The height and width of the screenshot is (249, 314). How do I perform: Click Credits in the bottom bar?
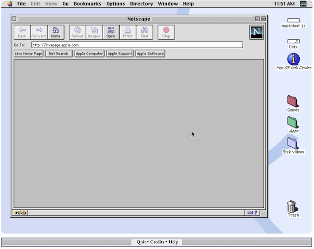click(x=157, y=242)
